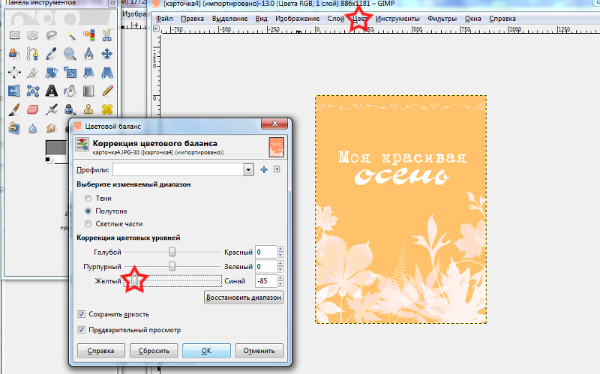Select the Pencil tool
Screen dimensions: 600x374
point(106,91)
